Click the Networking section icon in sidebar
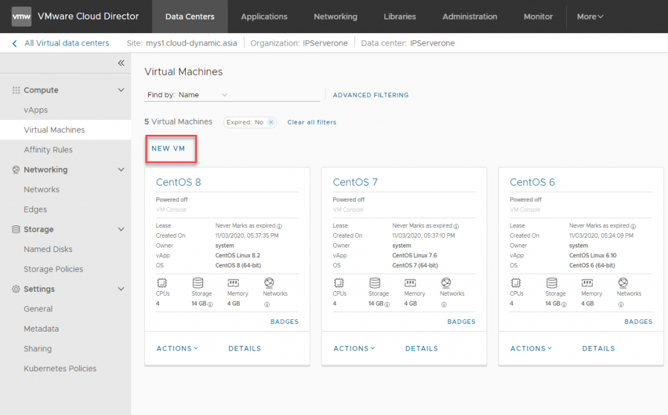Viewport: 668px width, 415px height. [16, 169]
